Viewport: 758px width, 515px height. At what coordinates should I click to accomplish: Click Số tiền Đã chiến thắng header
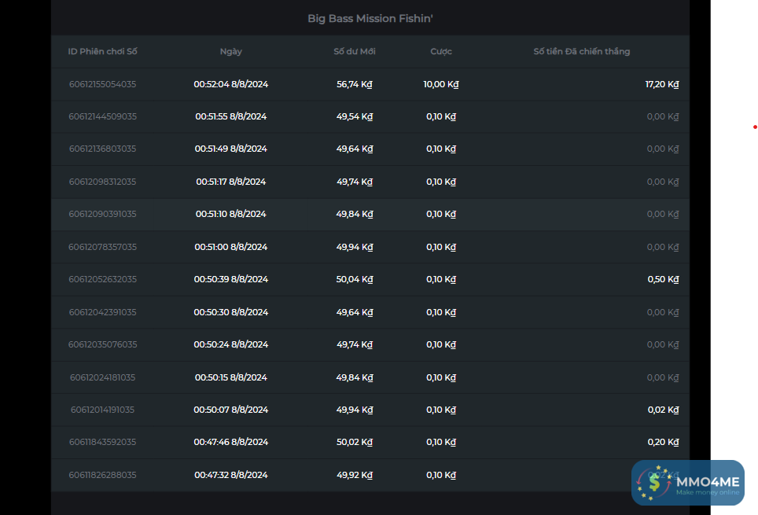(581, 52)
